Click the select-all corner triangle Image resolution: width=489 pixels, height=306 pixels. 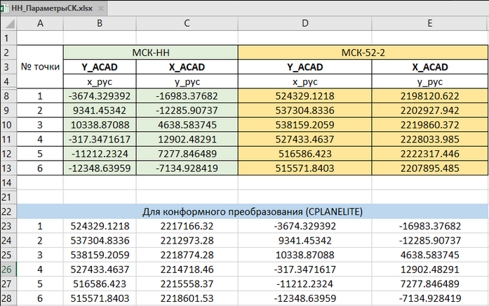[x=8, y=24]
